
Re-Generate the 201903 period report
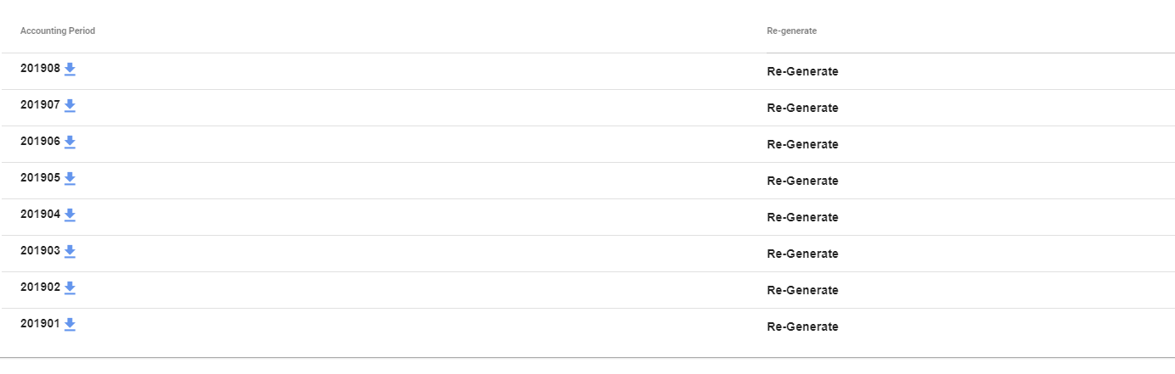pos(802,254)
